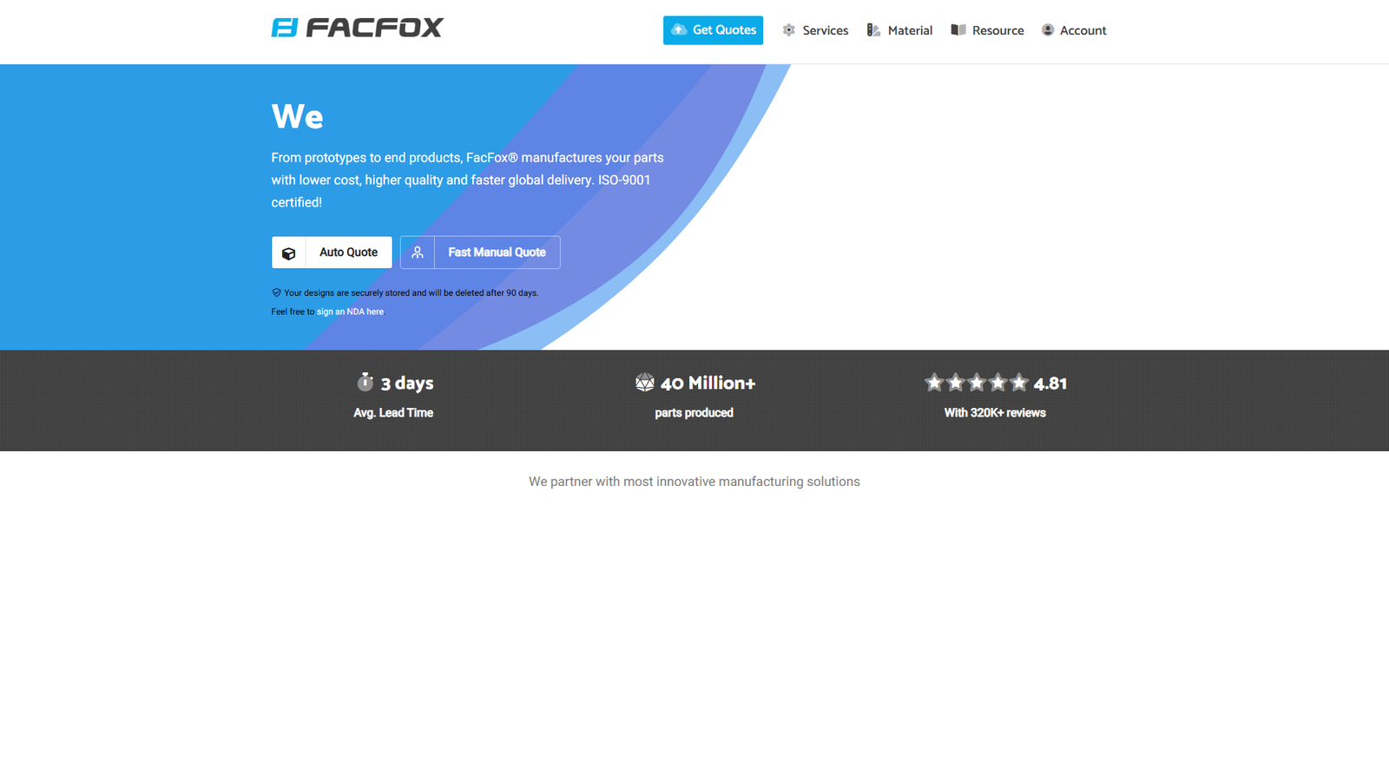Request a Fast Manual Quote
1389x781 pixels.
497,253
